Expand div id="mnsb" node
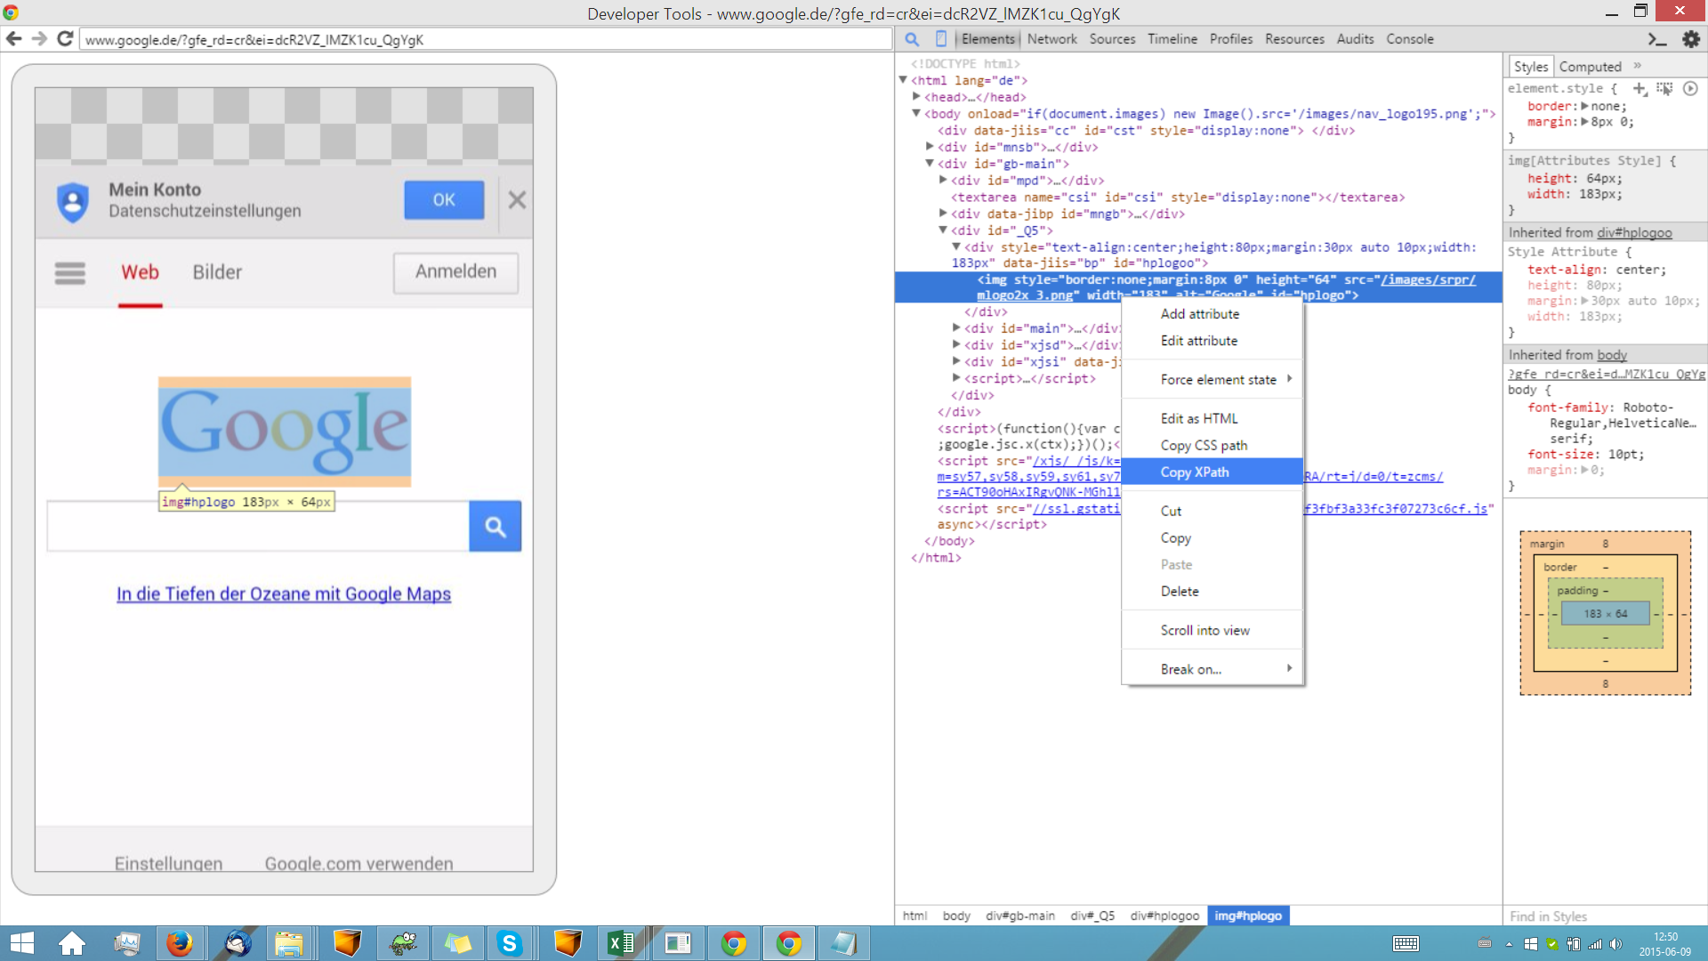Screen dimensions: 1708x961 point(930,147)
